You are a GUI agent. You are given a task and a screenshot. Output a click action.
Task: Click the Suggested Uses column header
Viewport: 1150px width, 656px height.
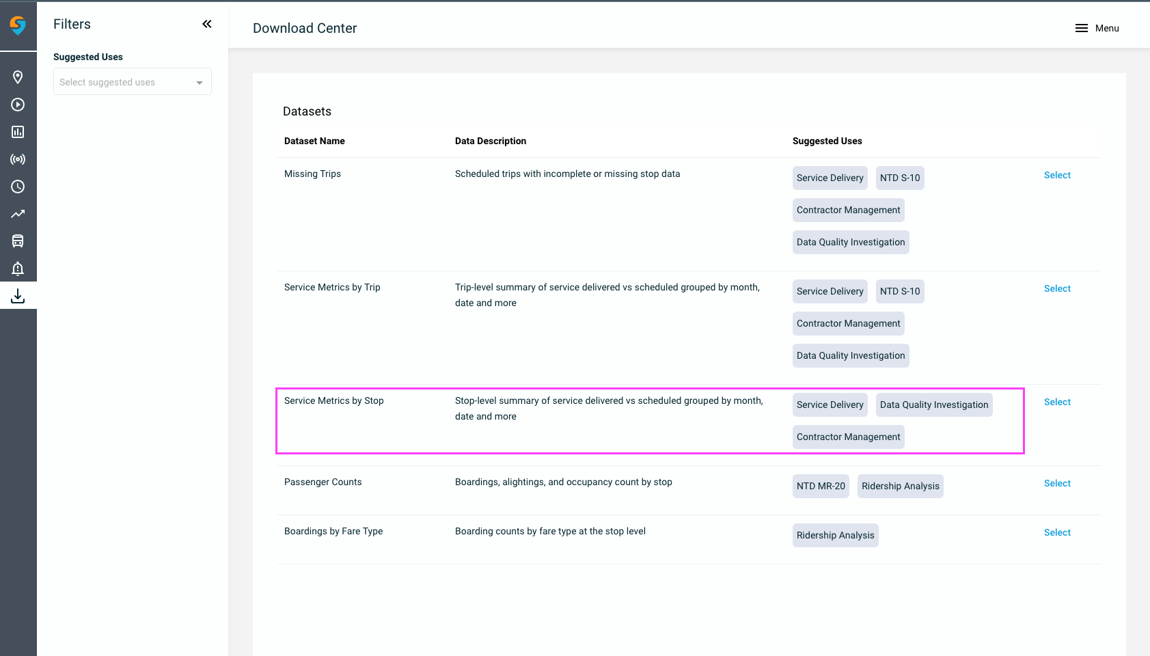point(827,141)
